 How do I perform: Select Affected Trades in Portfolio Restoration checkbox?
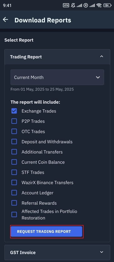click(x=14, y=215)
